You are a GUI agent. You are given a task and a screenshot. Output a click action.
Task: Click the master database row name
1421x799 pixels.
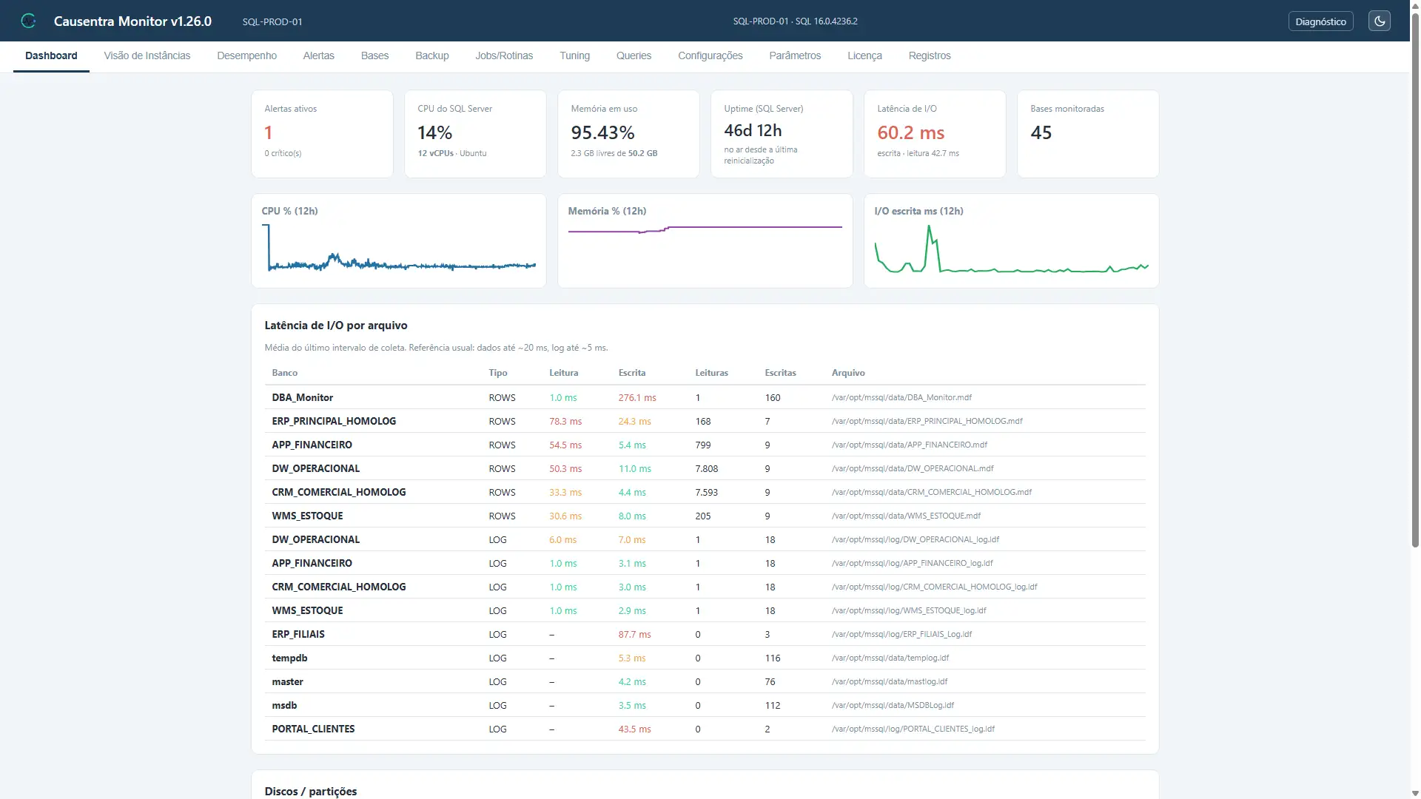(287, 681)
